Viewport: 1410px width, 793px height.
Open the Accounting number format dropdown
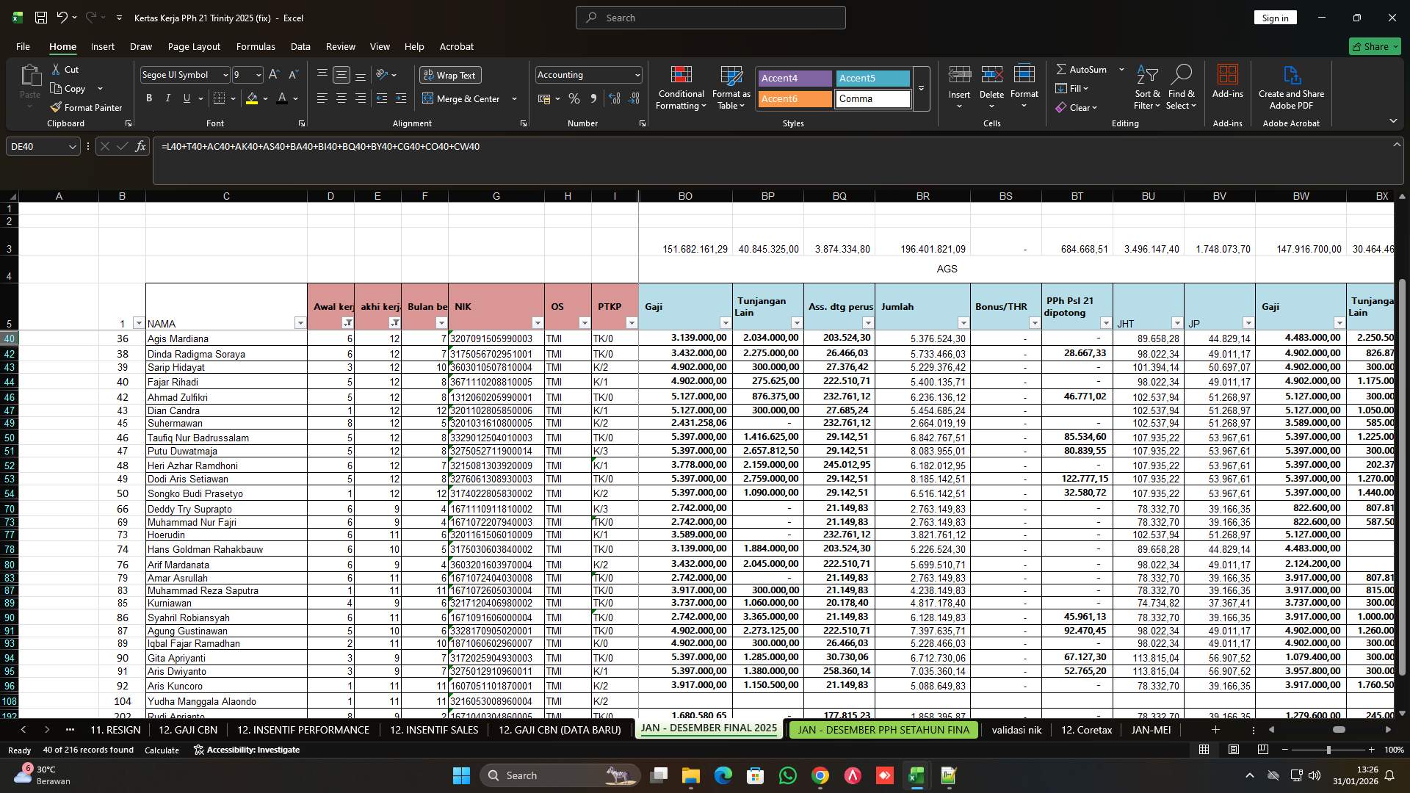tap(634, 74)
